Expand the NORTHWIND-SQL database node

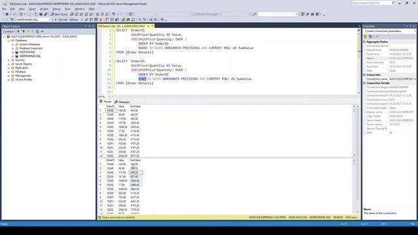[12, 56]
